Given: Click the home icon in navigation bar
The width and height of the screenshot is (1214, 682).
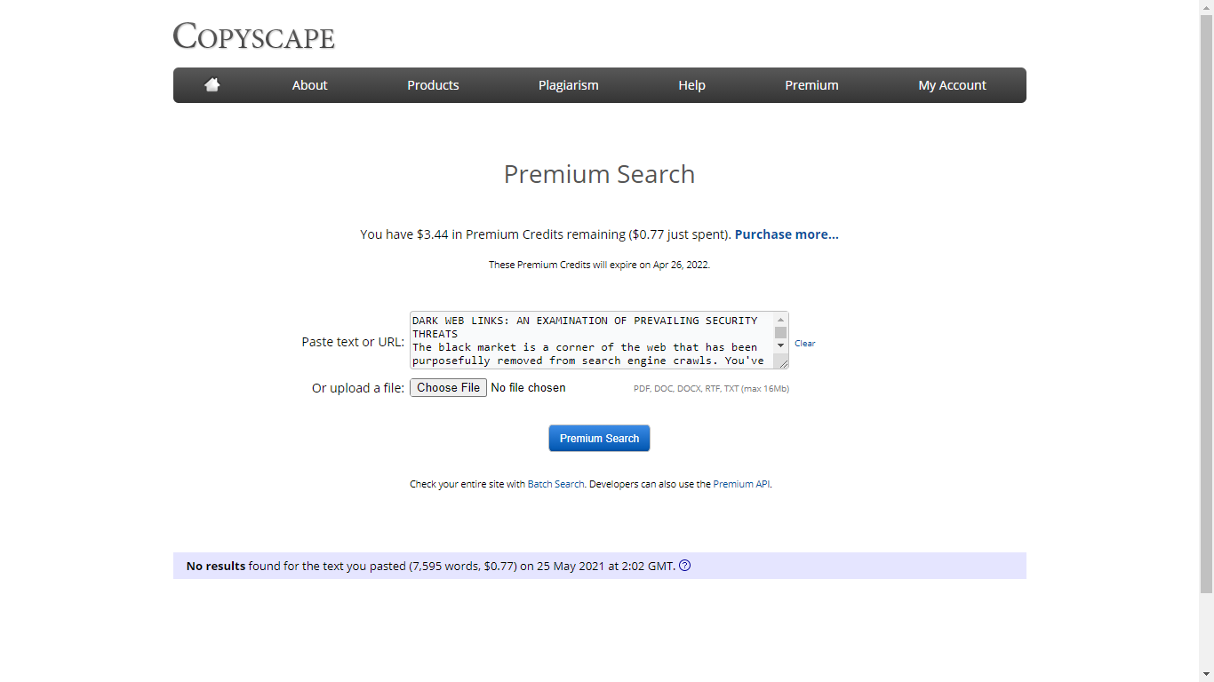Looking at the screenshot, I should click(212, 85).
